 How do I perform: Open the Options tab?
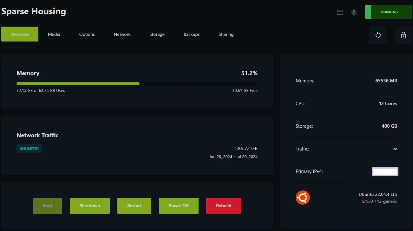87,34
